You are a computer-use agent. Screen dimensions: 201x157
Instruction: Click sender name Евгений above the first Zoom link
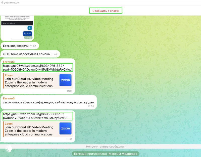(9, 62)
